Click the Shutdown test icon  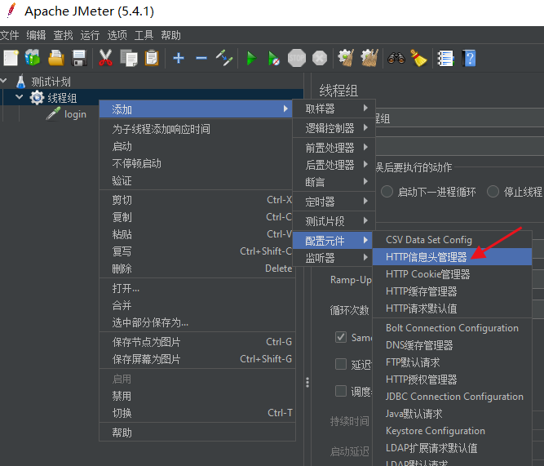[320, 58]
